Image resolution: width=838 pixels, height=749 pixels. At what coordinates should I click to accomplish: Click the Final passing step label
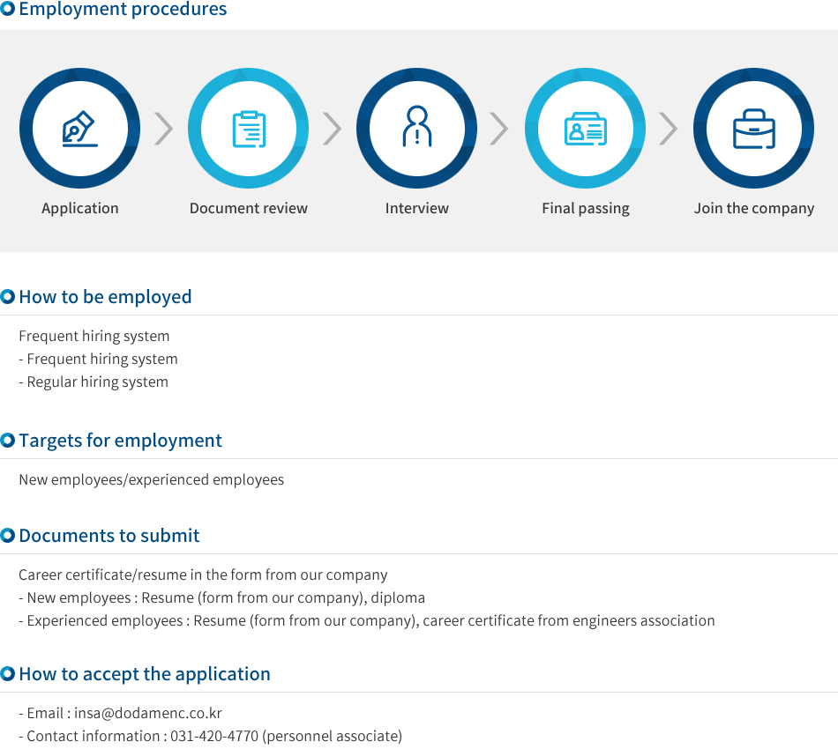[x=586, y=208]
